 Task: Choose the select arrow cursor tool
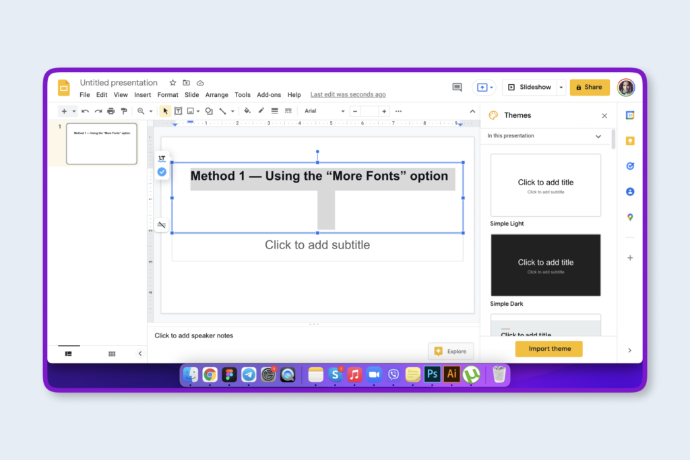pyautogui.click(x=165, y=111)
